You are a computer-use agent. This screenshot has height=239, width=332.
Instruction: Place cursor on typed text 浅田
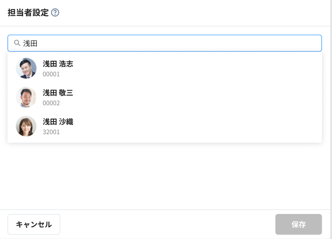click(x=30, y=43)
